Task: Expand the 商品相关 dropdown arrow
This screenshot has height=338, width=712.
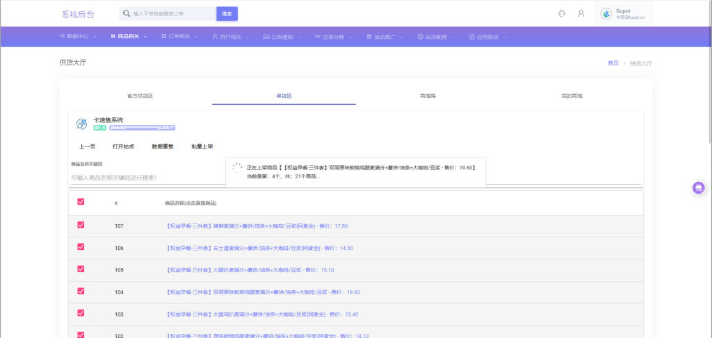Action: pyautogui.click(x=145, y=37)
